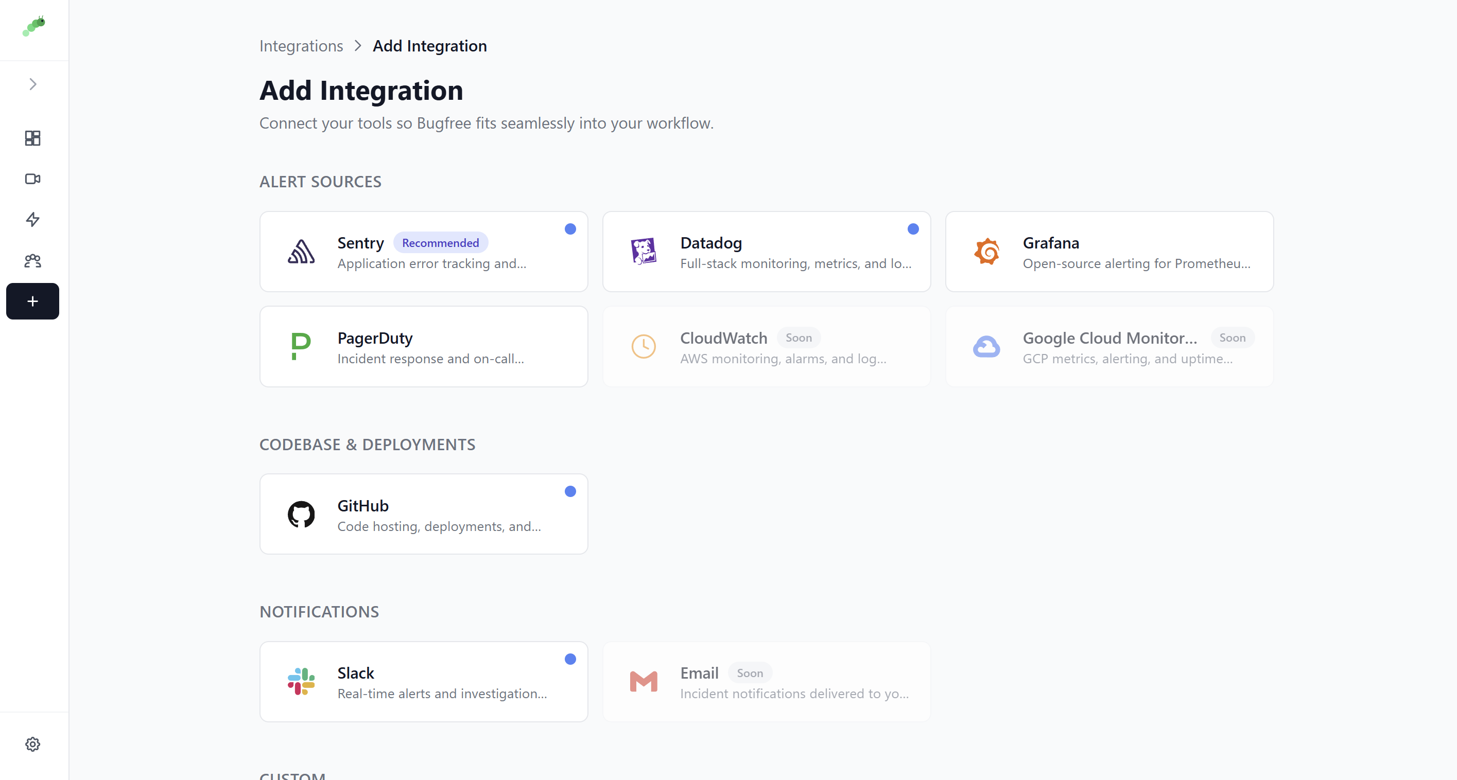Toggle Datadog's connected status indicator
The image size is (1457, 780).
[912, 228]
